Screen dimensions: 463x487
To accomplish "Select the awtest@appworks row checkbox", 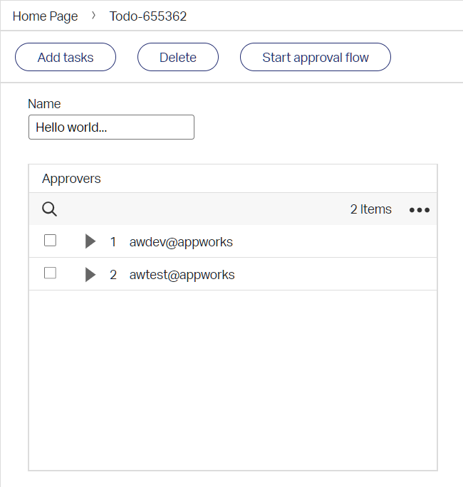I will click(x=50, y=273).
